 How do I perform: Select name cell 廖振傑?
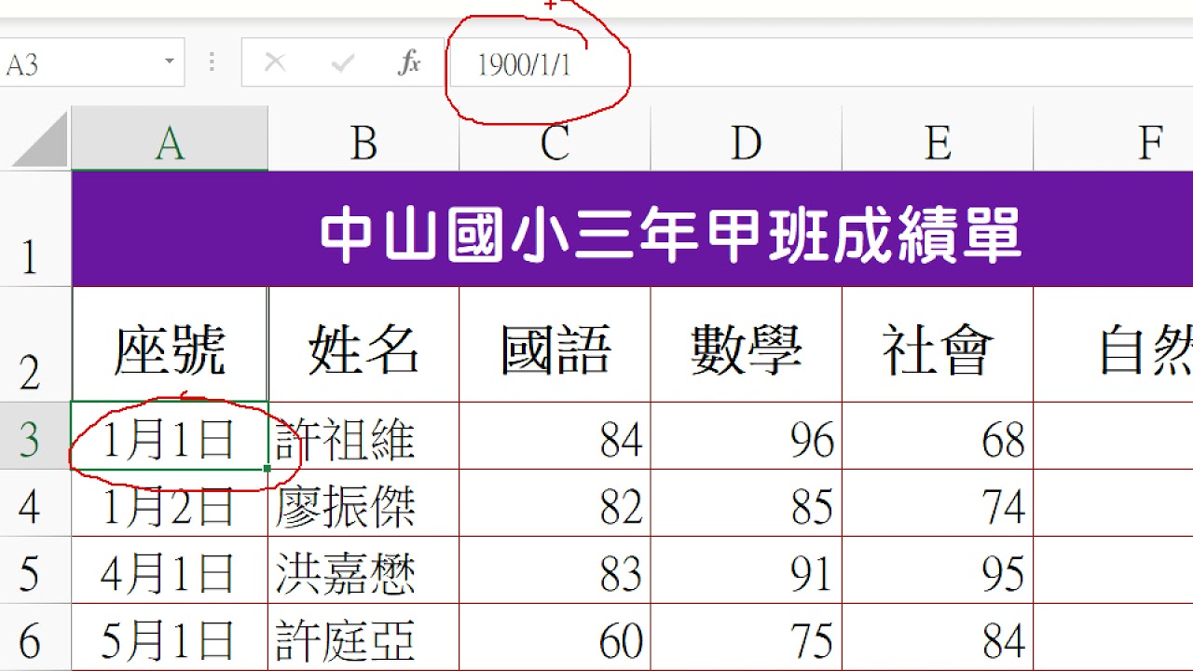pyautogui.click(x=363, y=502)
